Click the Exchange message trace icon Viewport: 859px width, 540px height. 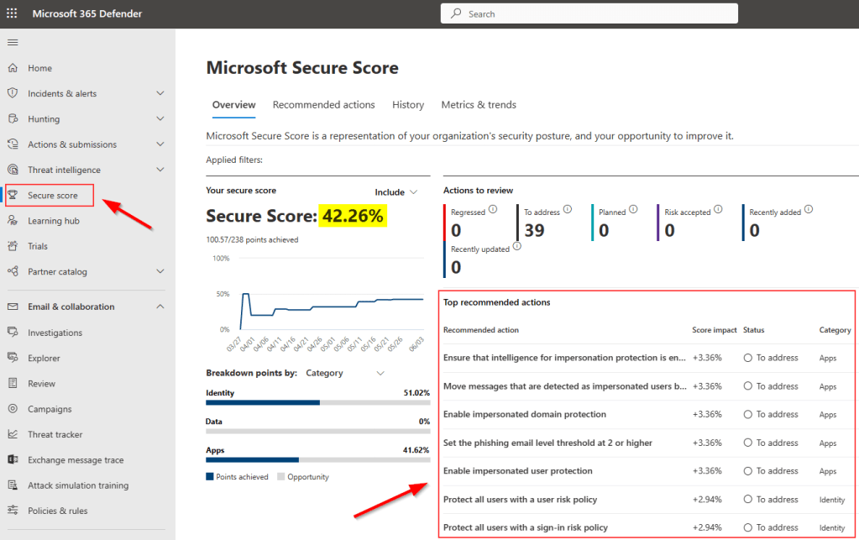coord(13,460)
